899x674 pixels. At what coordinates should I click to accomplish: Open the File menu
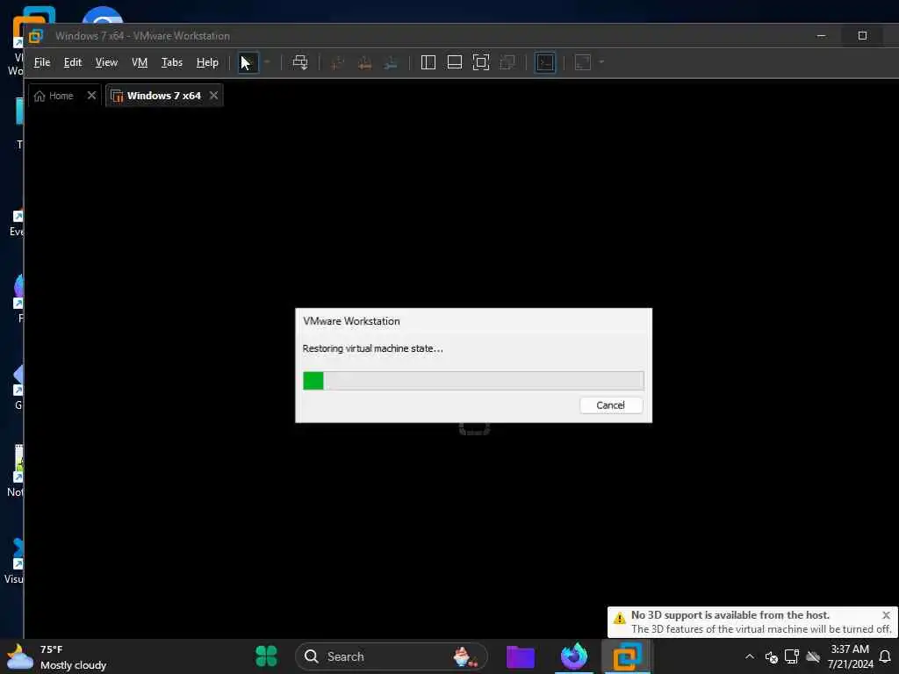pyautogui.click(x=42, y=62)
